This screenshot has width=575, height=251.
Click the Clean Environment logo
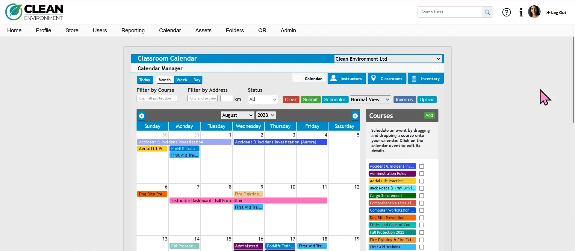[x=34, y=12]
